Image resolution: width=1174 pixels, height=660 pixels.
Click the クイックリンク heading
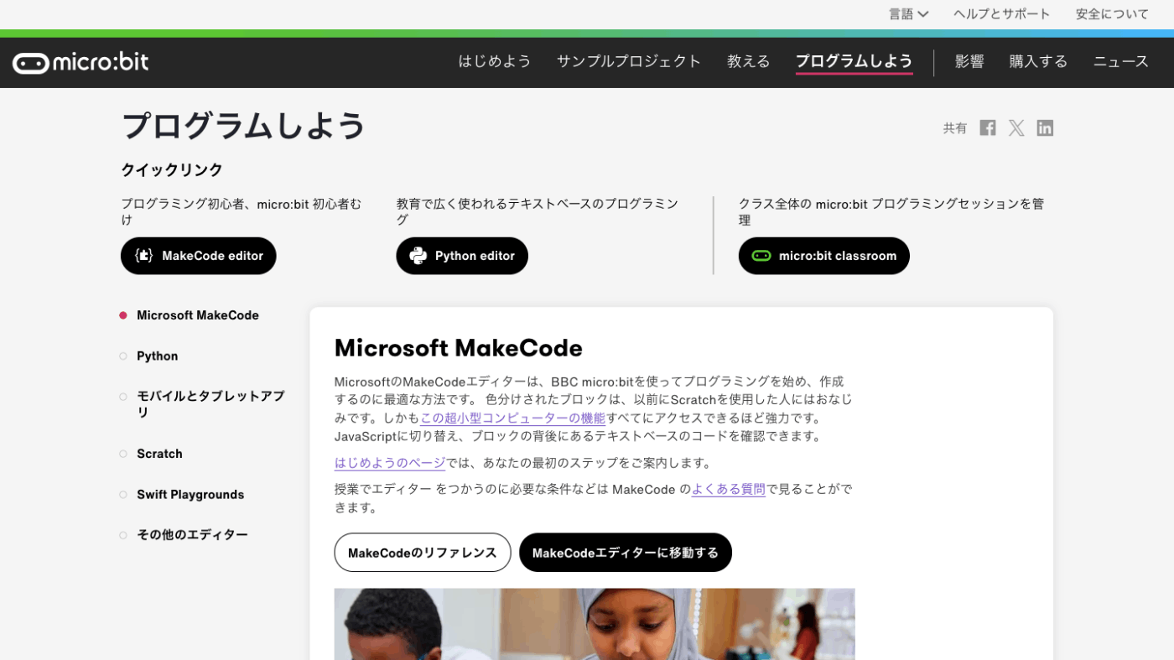[172, 170]
